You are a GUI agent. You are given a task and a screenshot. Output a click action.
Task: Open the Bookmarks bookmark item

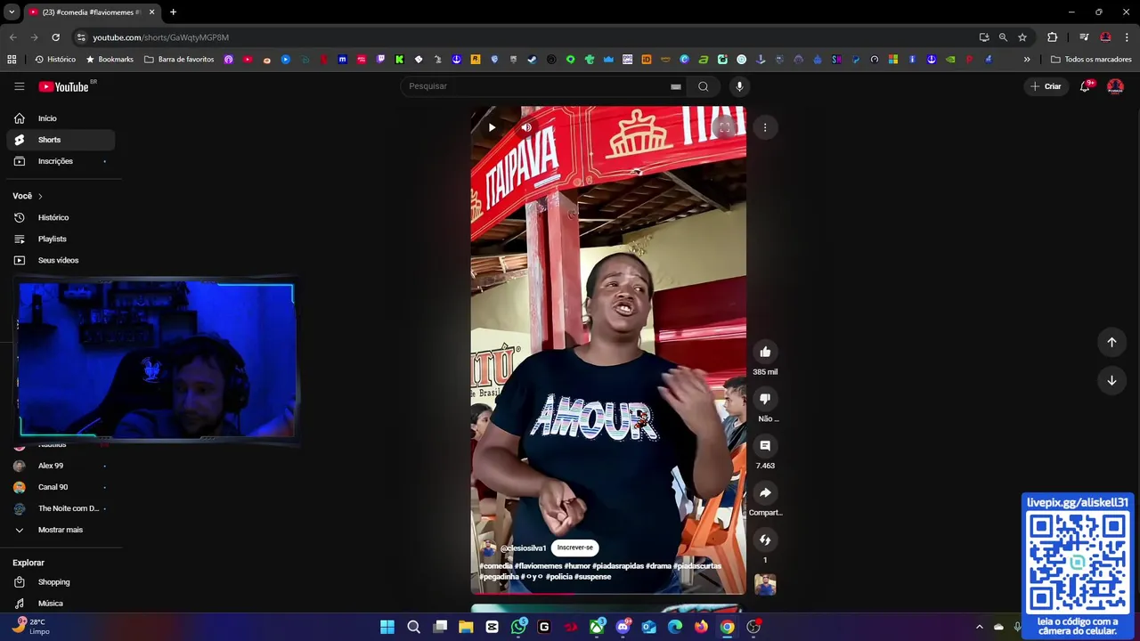tap(110, 60)
